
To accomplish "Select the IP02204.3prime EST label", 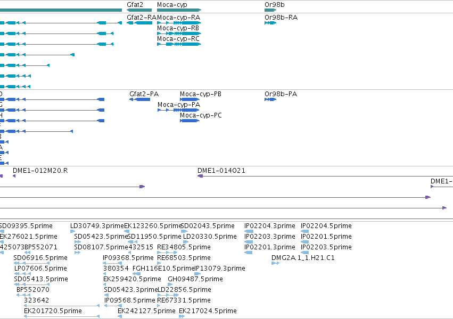I will click(x=270, y=226).
